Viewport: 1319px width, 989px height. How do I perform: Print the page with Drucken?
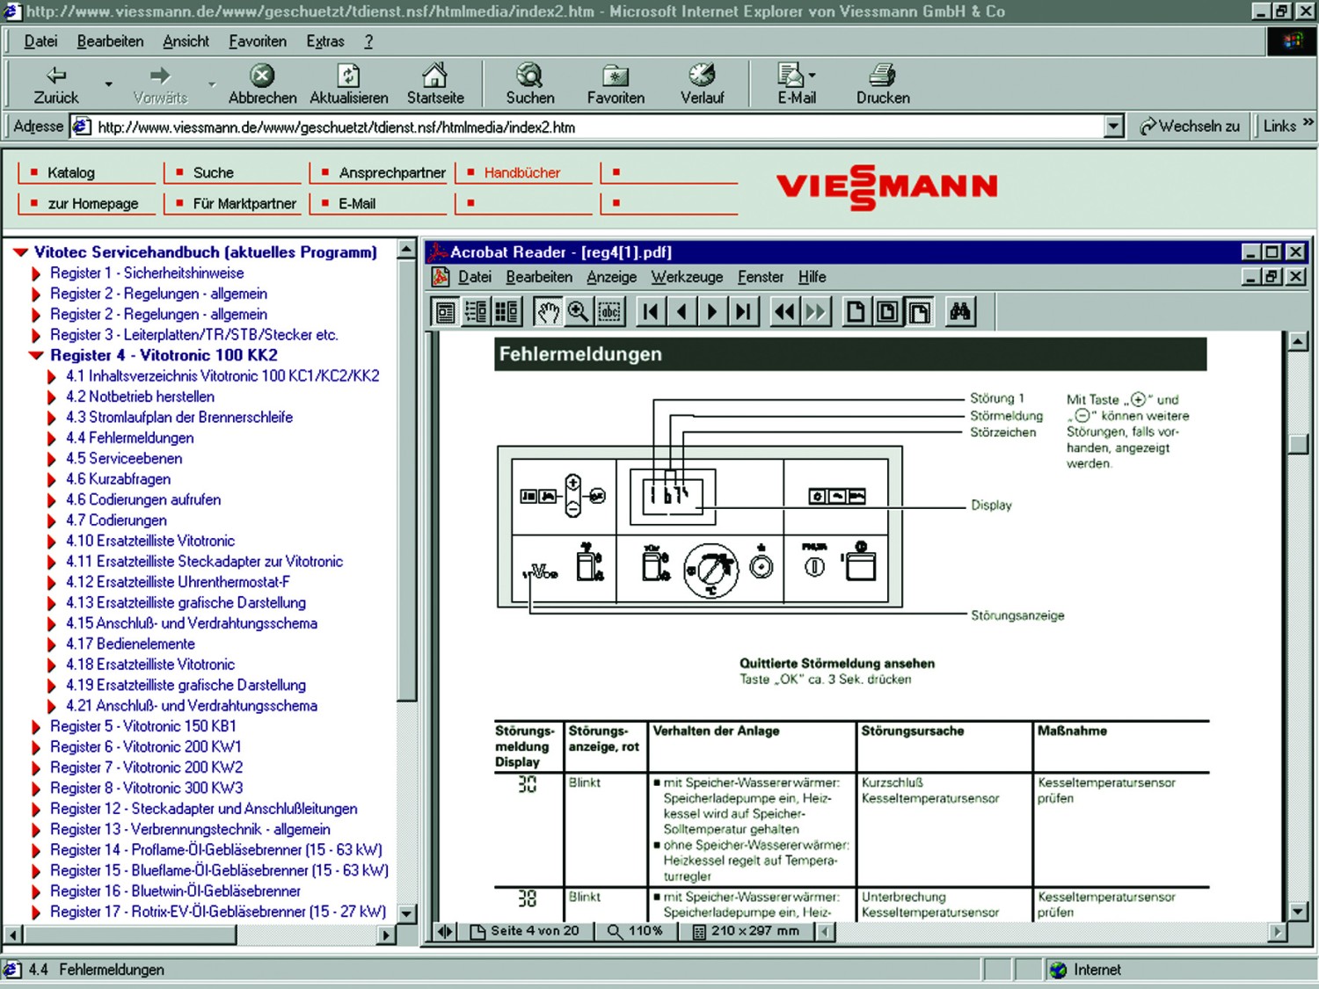click(x=883, y=85)
